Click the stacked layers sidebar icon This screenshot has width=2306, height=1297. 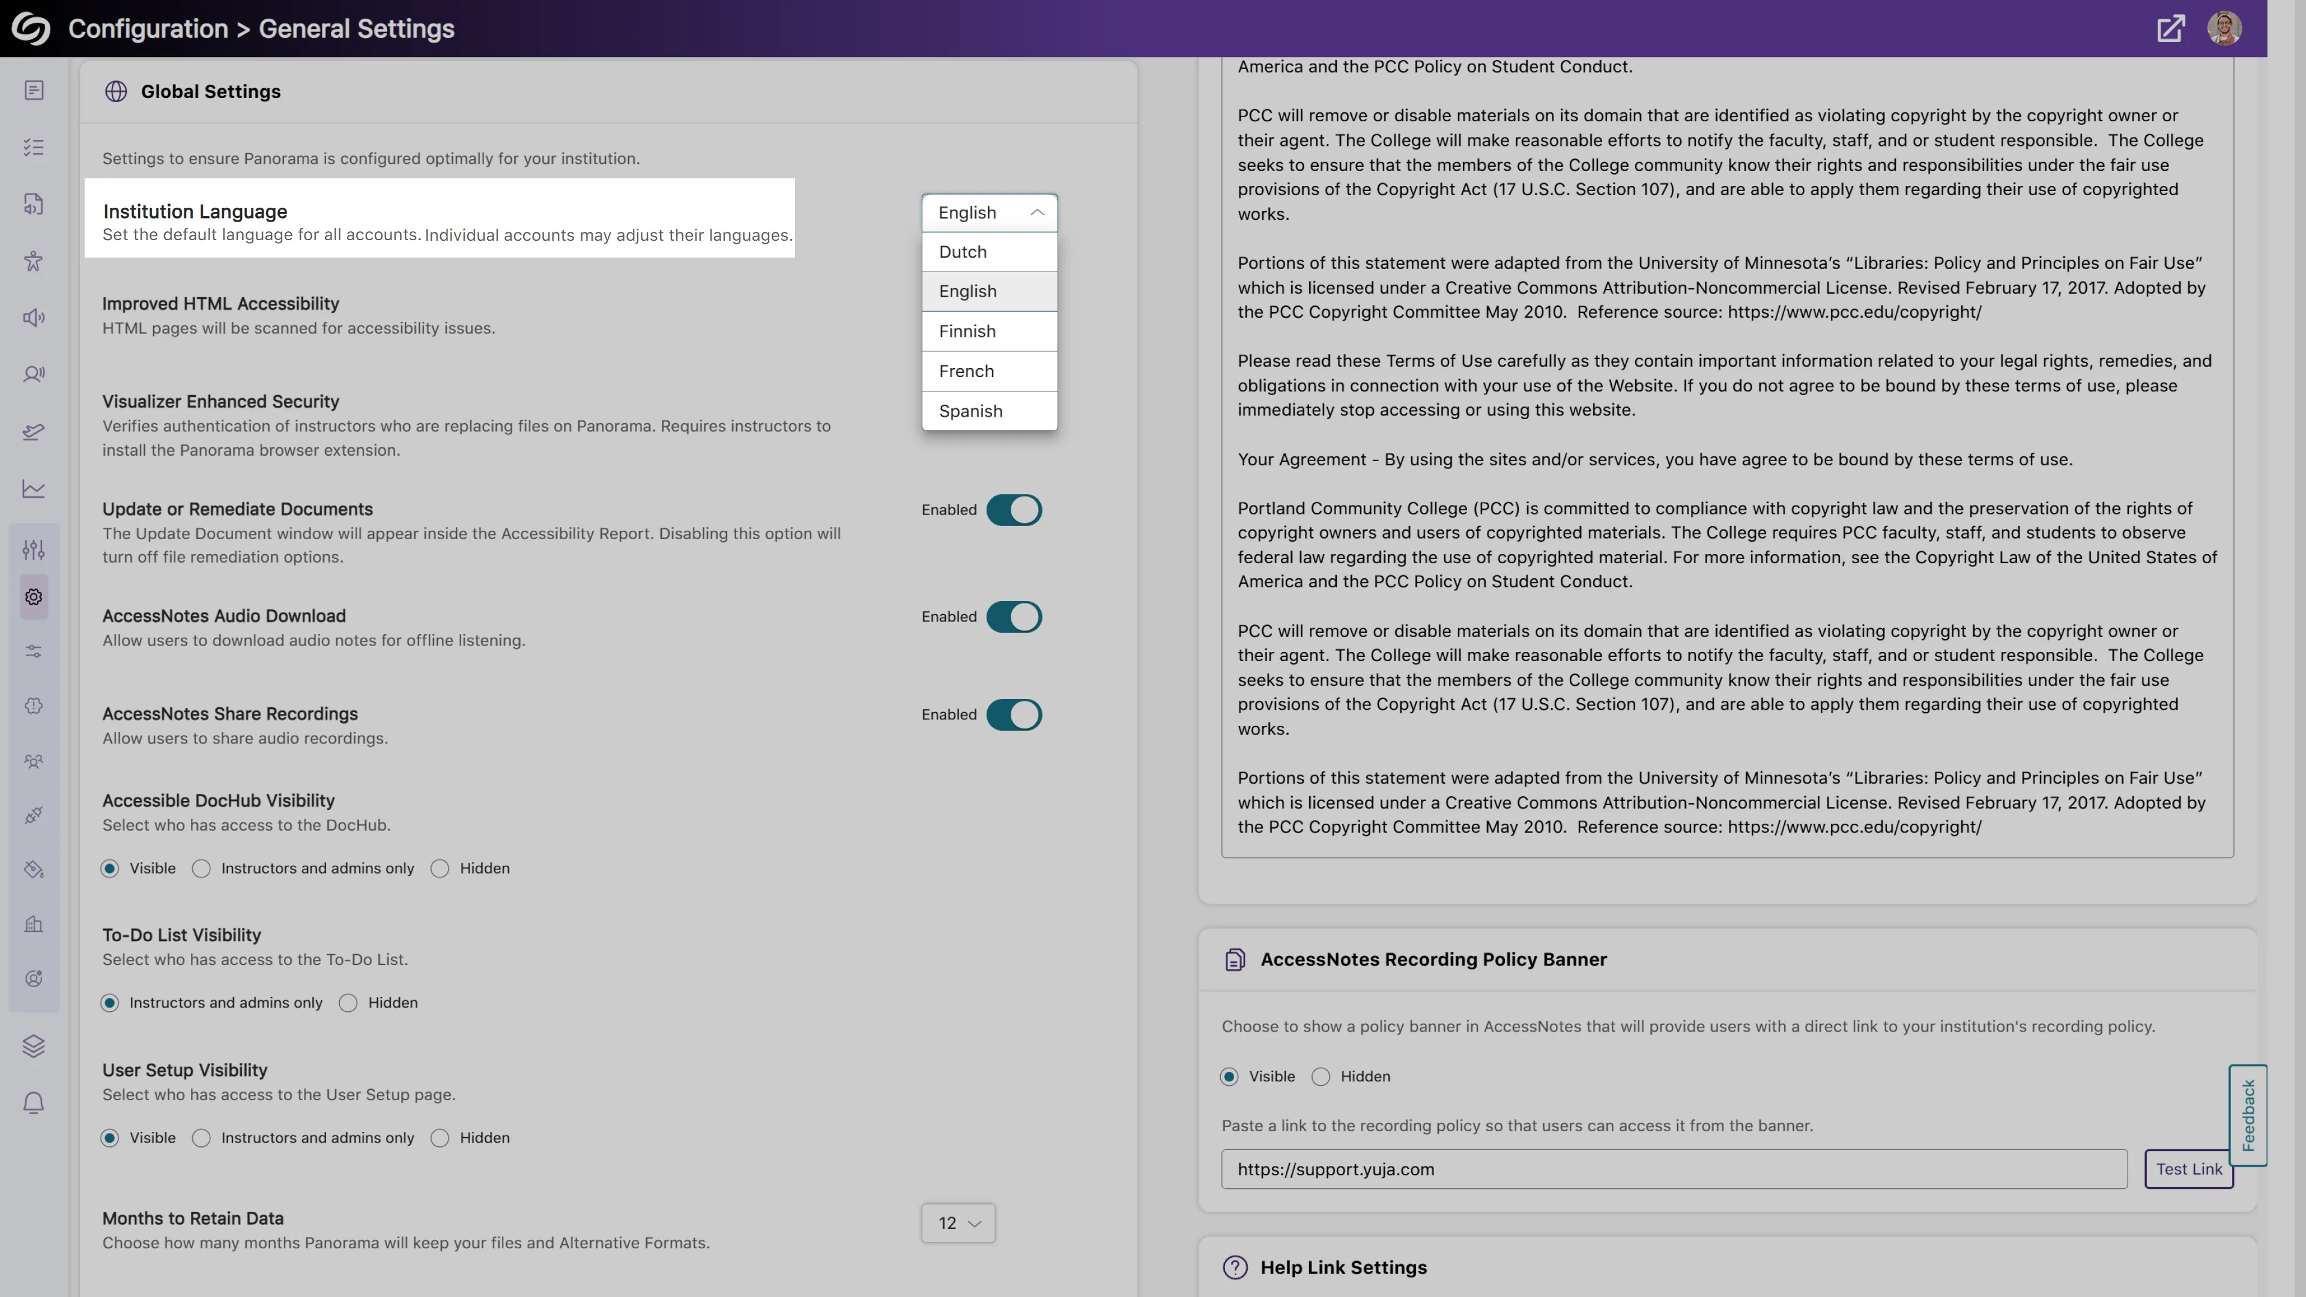pyautogui.click(x=34, y=1045)
